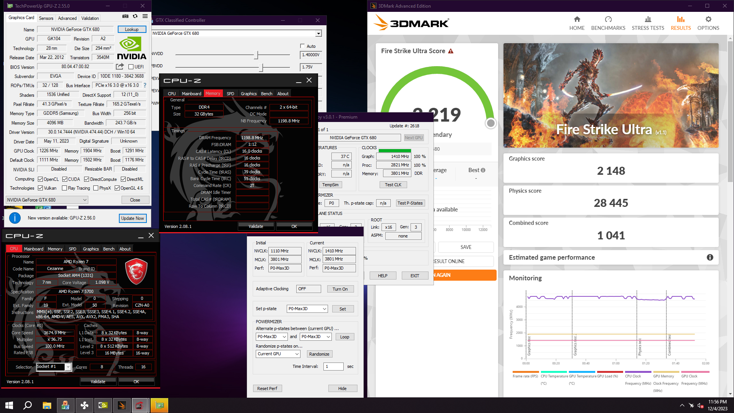Open the 3DMark Home icon

click(x=577, y=19)
